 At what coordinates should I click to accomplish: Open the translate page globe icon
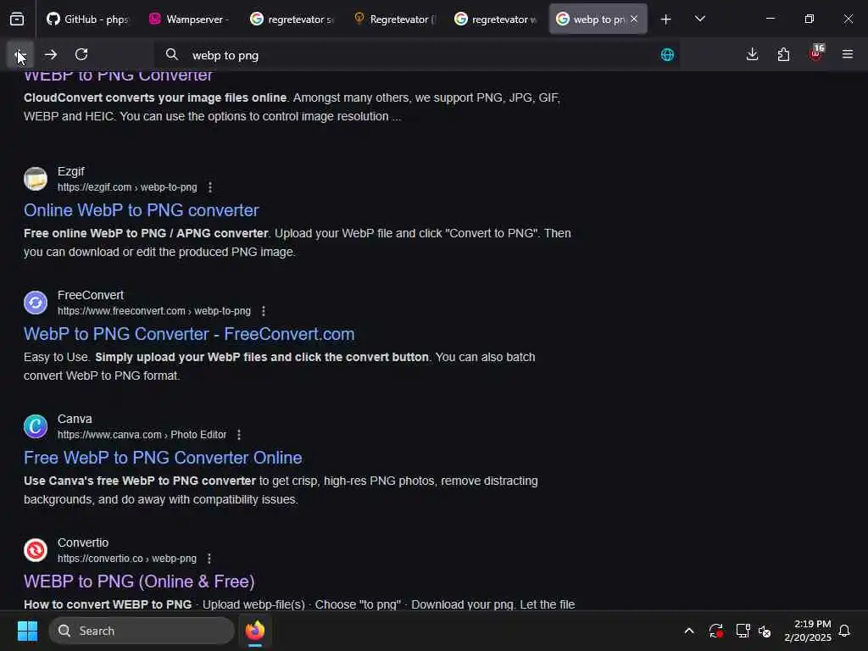point(667,55)
